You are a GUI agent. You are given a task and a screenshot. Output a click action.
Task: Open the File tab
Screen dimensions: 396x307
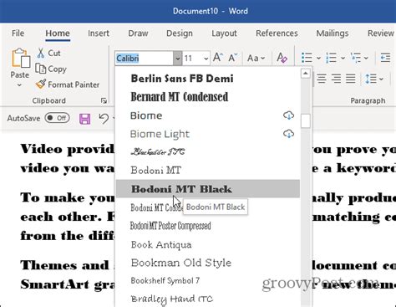18,33
